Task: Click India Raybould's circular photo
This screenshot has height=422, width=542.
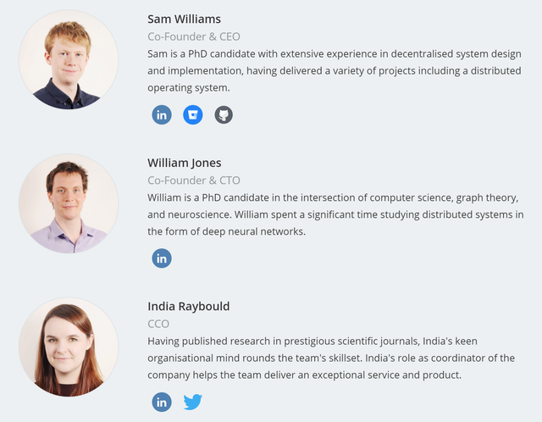Action: [x=68, y=347]
